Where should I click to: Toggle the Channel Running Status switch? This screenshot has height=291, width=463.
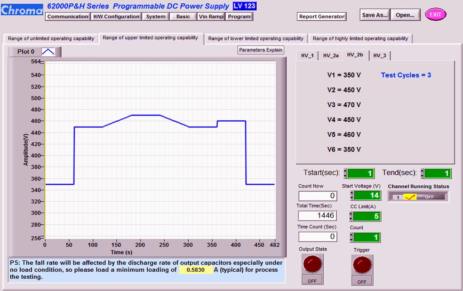click(418, 197)
